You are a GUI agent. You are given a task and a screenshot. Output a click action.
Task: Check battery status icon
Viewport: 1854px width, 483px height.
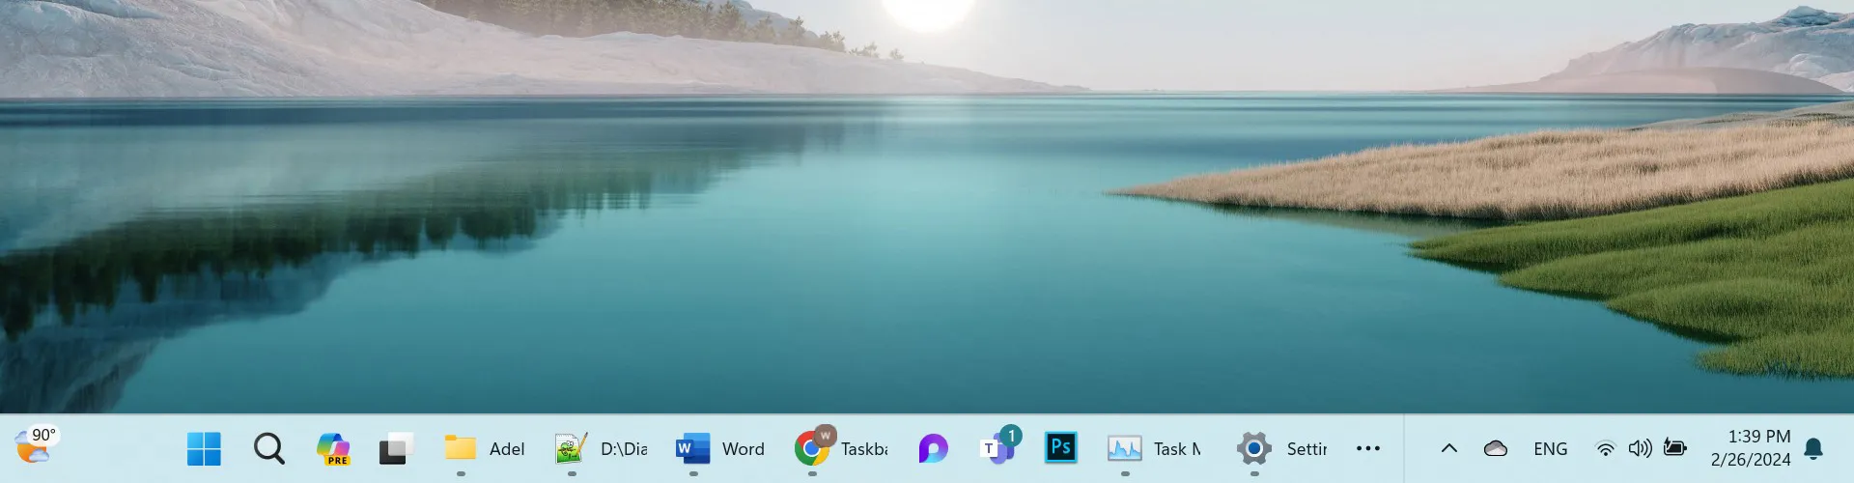[1675, 447]
